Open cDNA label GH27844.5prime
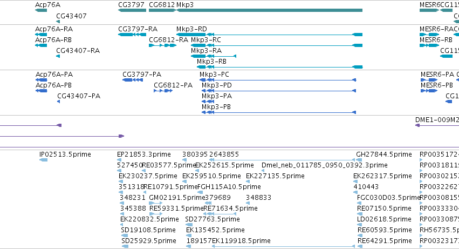Image resolution: width=459 pixels, height=249 pixels. pos(384,154)
